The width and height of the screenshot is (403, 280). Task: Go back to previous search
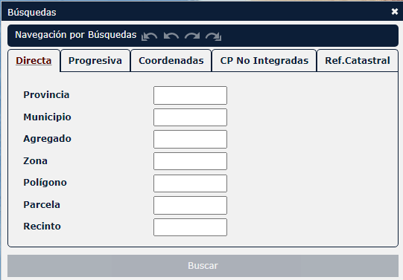pyautogui.click(x=171, y=36)
